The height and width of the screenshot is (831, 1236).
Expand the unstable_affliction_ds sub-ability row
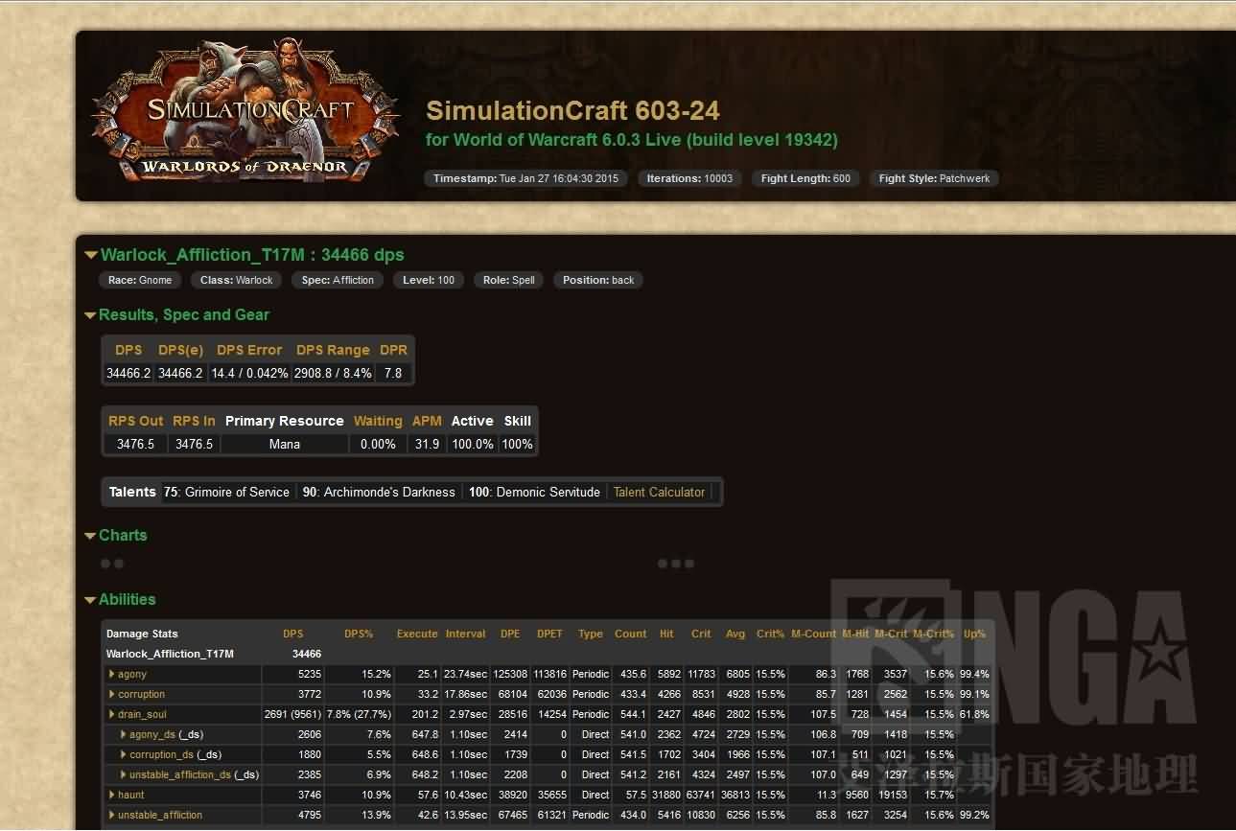click(124, 775)
